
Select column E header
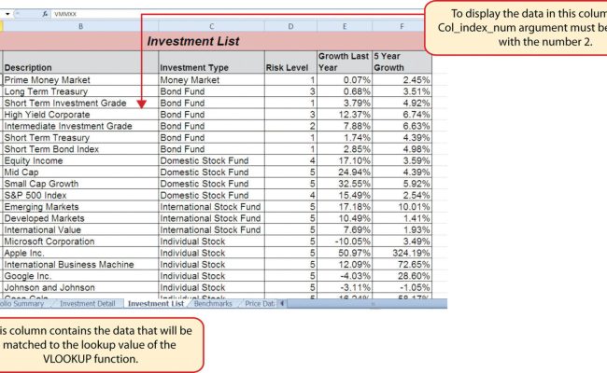pyautogui.click(x=345, y=26)
